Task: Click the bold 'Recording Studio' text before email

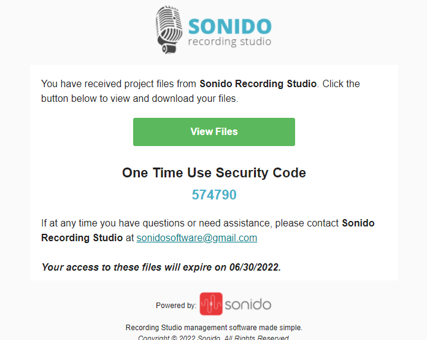Action: point(82,238)
